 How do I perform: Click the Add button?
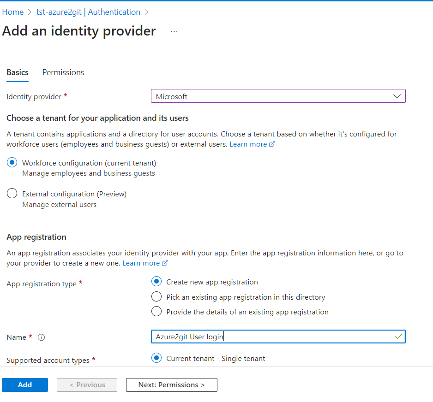tap(24, 384)
